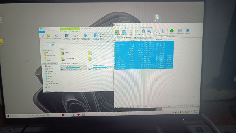Open the Операции menu in WinRAR
The height and width of the screenshot is (133, 236).
[x=128, y=28]
